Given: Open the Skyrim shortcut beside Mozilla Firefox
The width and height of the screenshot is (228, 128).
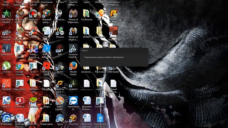Looking at the screenshot, I should [x=60, y=66].
